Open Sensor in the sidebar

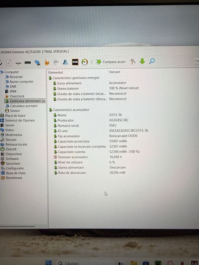tap(13, 111)
